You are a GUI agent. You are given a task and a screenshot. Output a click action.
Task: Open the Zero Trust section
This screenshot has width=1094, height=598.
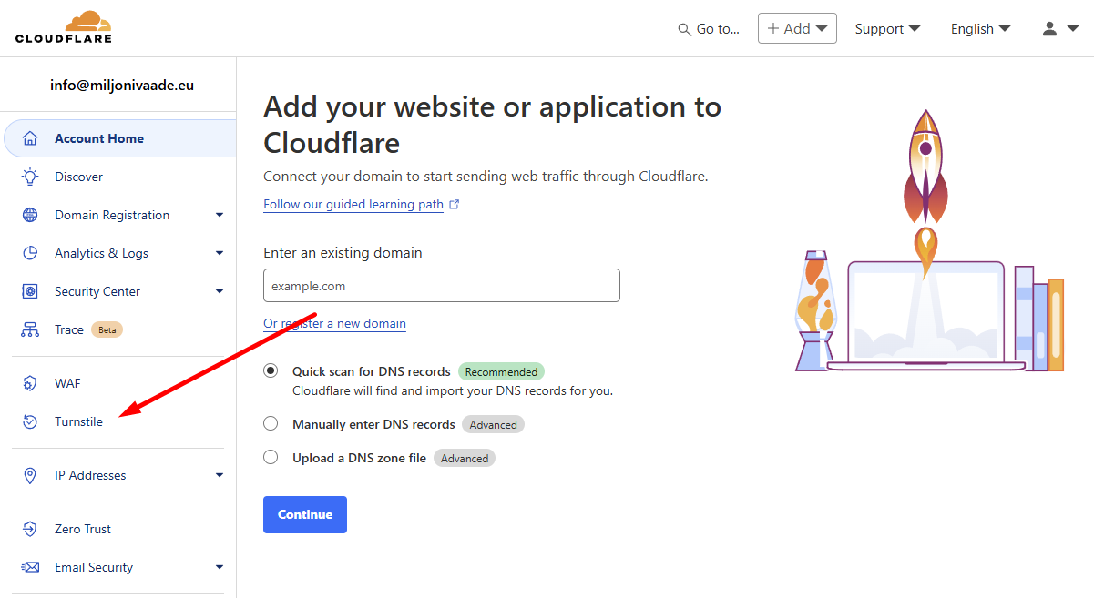point(82,529)
